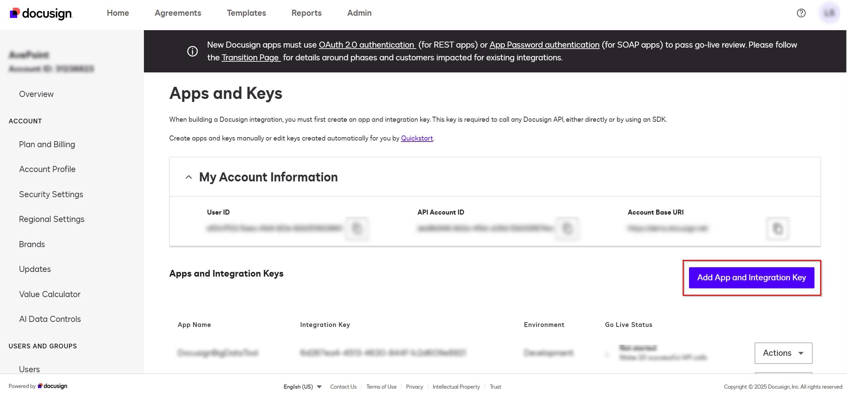Visit the Transition Page link
The width and height of the screenshot is (847, 397).
250,57
